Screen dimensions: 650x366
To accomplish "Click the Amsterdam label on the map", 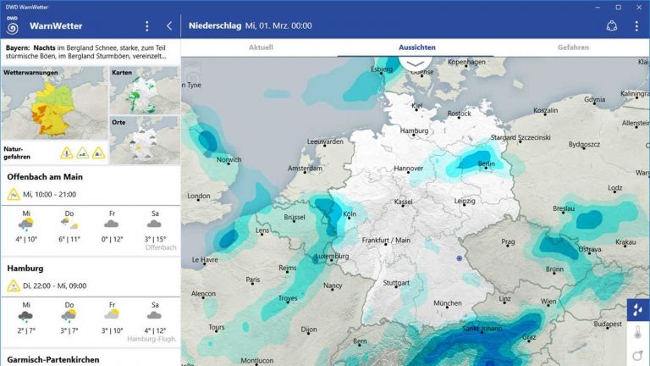I will click(x=305, y=168).
